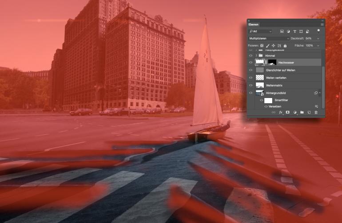
Task: Select layer name Glanzlichter auf Wellen
Action: point(281,70)
